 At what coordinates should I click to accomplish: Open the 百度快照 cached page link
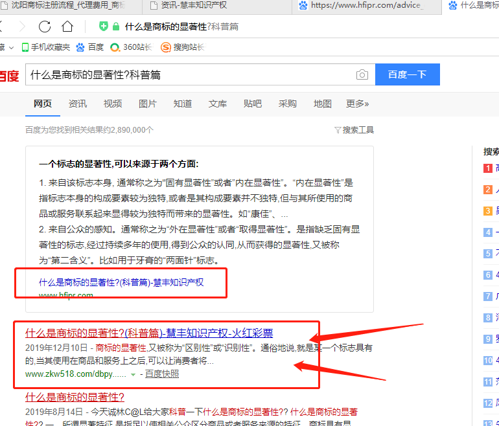(x=162, y=374)
